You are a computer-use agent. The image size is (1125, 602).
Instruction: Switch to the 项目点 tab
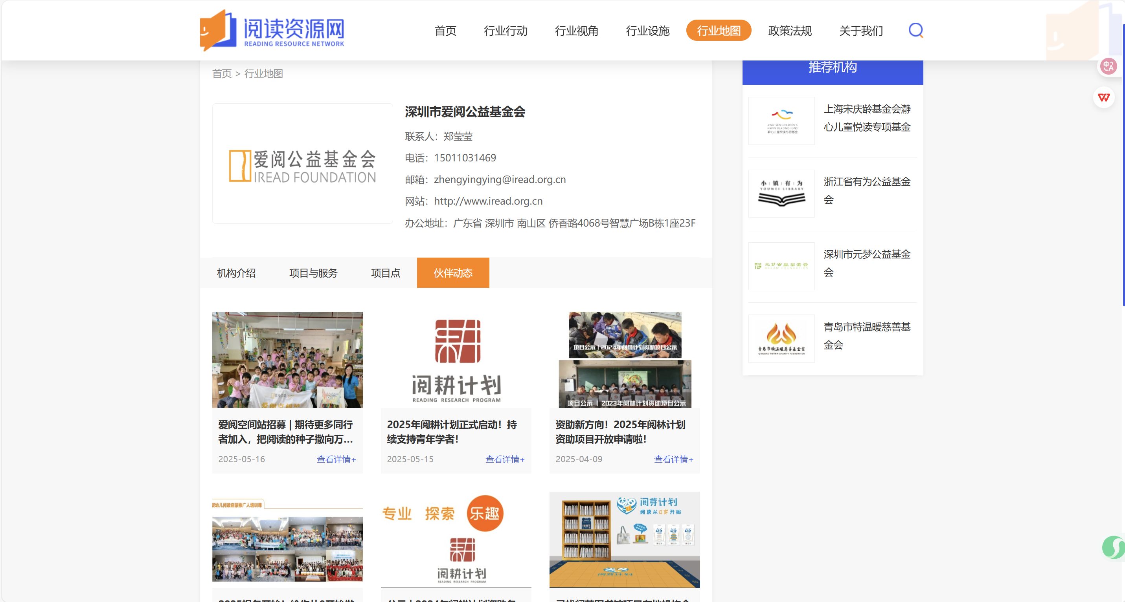point(386,273)
